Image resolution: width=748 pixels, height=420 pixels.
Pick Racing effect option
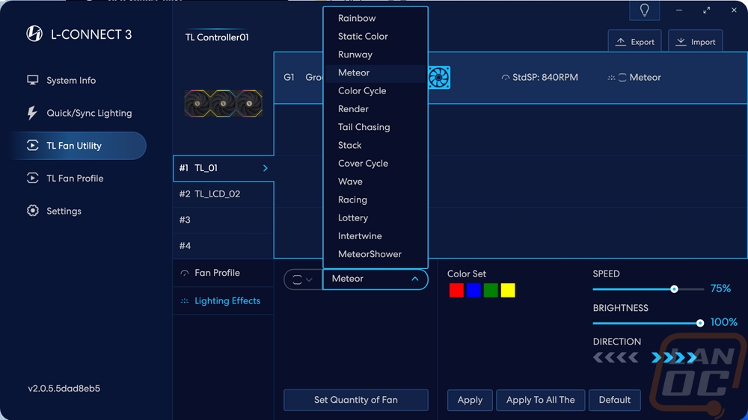[x=375, y=200]
